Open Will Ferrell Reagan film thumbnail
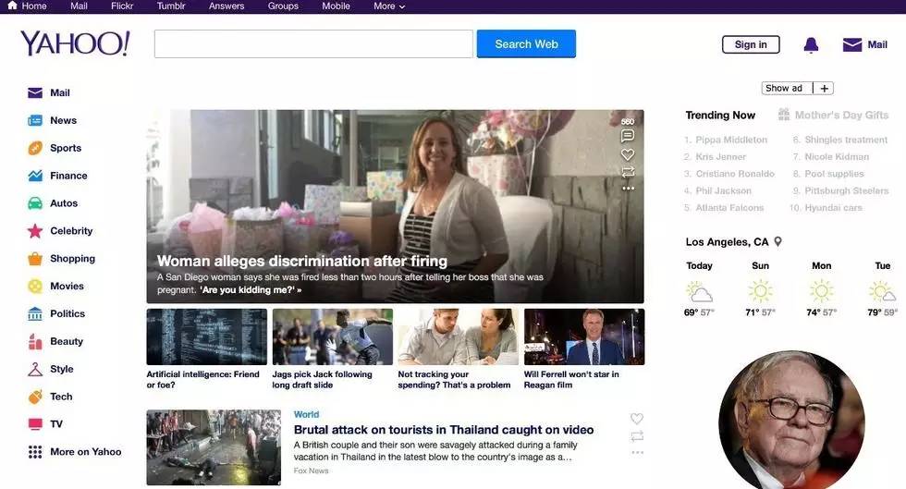 click(584, 336)
